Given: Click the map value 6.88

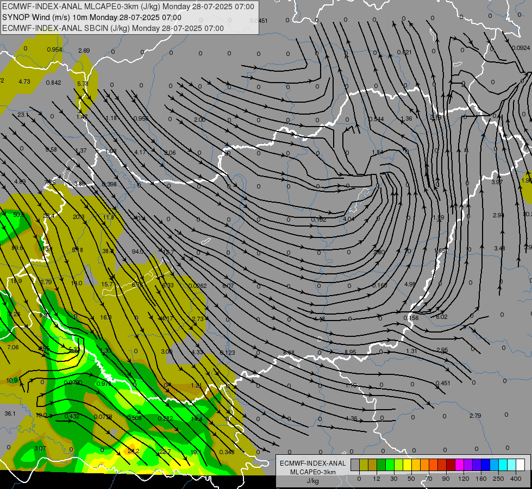Looking at the screenshot, I should (x=289, y=353).
